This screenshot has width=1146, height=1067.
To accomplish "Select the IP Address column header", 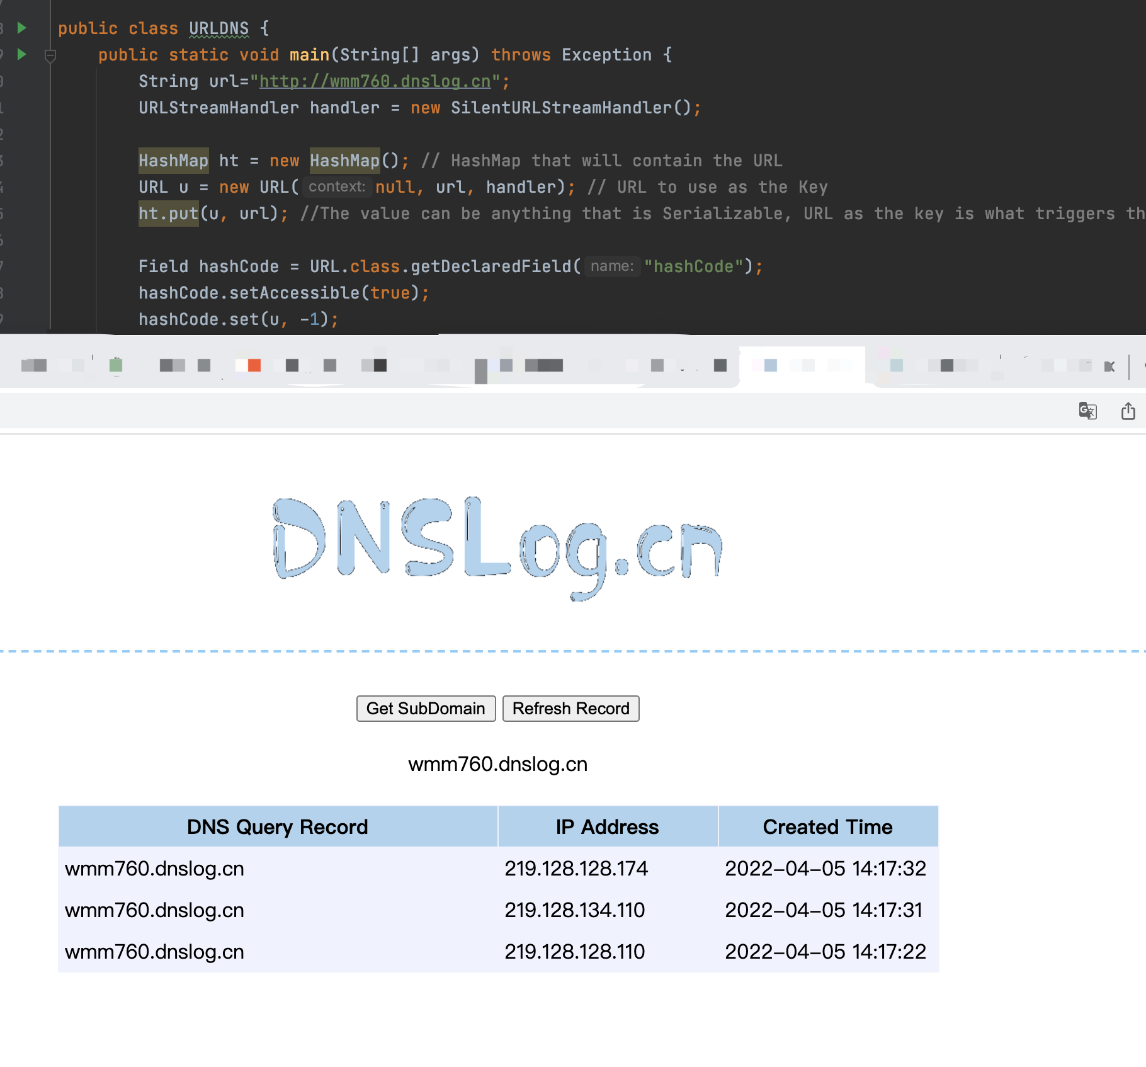I will point(608,826).
